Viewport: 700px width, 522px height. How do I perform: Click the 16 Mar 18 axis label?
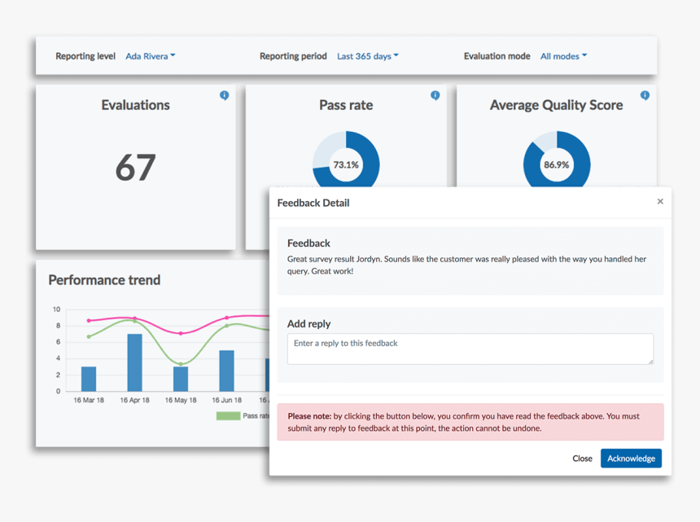[x=89, y=400]
